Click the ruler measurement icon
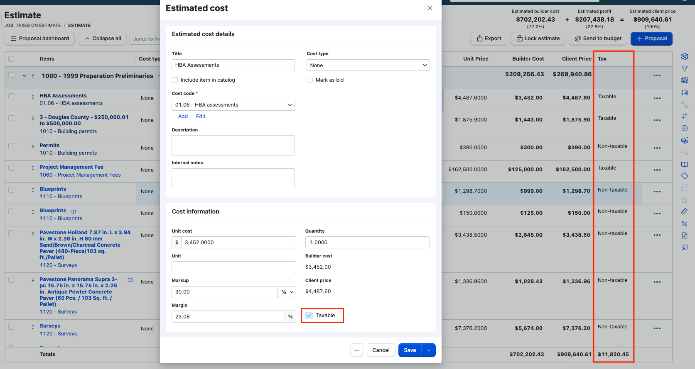The image size is (695, 369). tap(685, 211)
